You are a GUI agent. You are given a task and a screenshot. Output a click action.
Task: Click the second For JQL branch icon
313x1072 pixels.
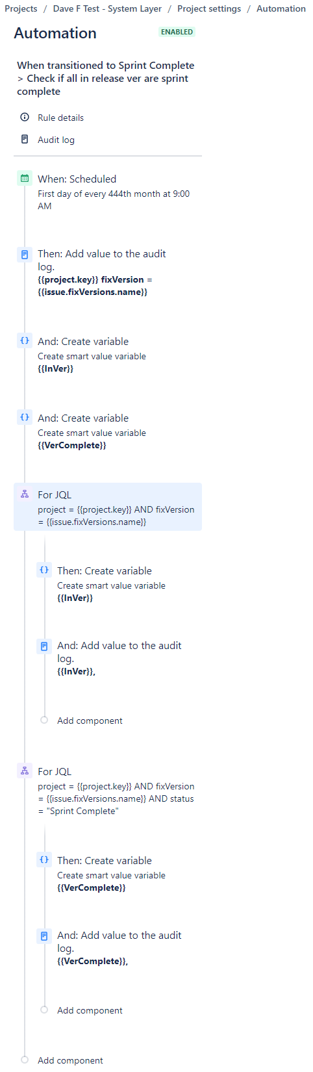[x=25, y=771]
